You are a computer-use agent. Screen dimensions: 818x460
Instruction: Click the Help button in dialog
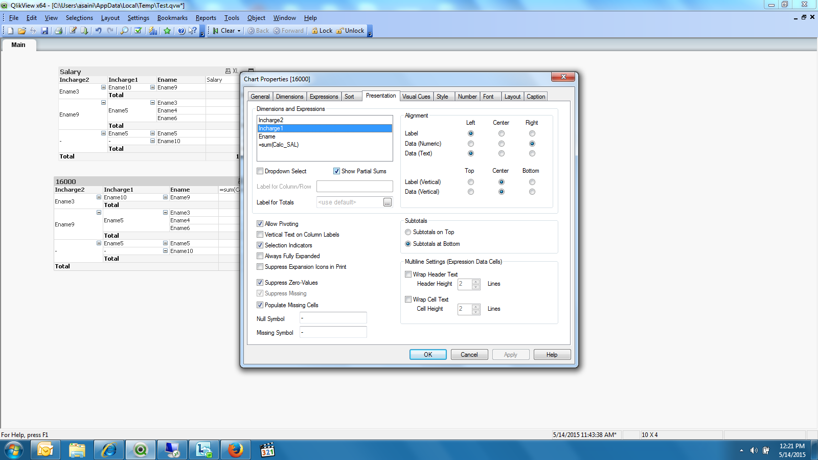(x=552, y=355)
